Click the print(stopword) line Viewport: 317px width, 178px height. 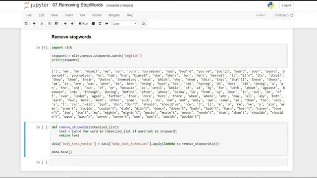(65, 60)
